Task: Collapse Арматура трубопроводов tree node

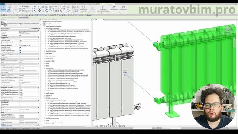Action: coord(44,28)
